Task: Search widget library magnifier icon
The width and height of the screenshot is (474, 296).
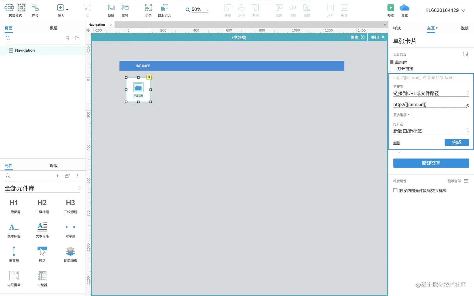Action: (8, 176)
